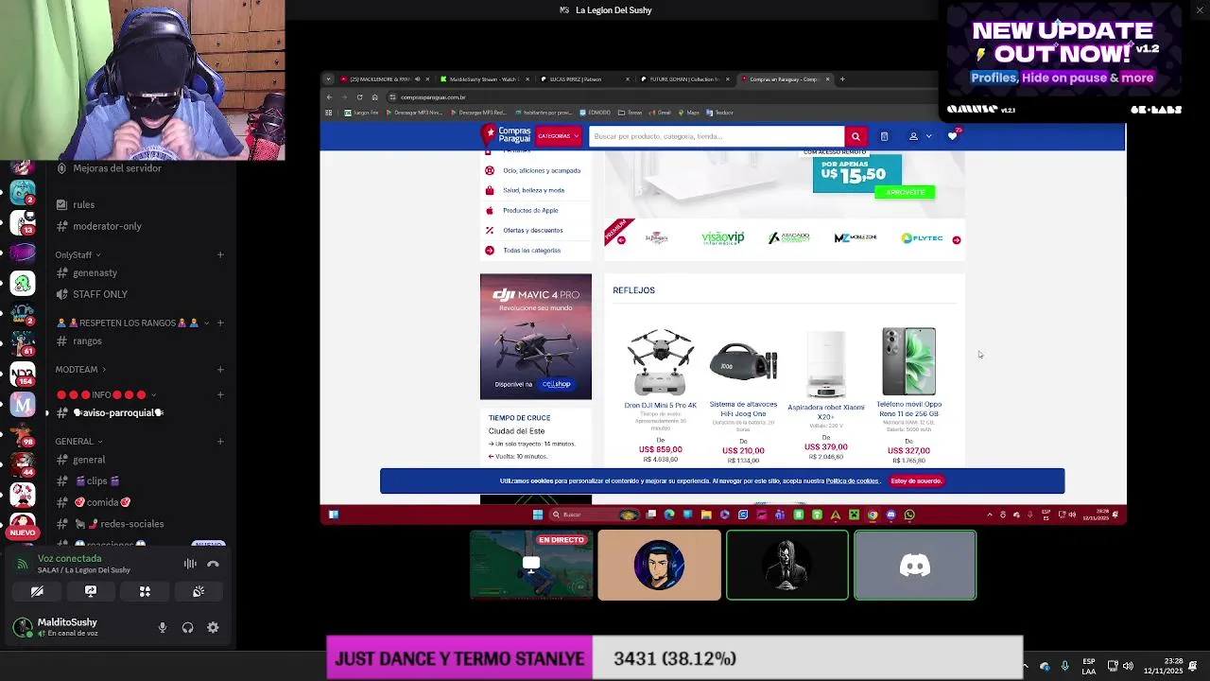Click the red search magnifier button

pos(856,136)
